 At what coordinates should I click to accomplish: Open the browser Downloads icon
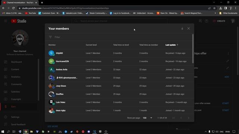pyautogui.click(x=221, y=8)
